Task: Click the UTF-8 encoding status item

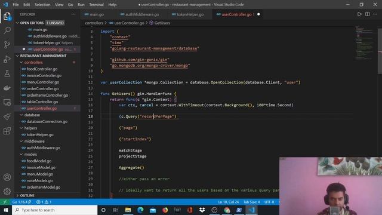Action: [x=269, y=202]
